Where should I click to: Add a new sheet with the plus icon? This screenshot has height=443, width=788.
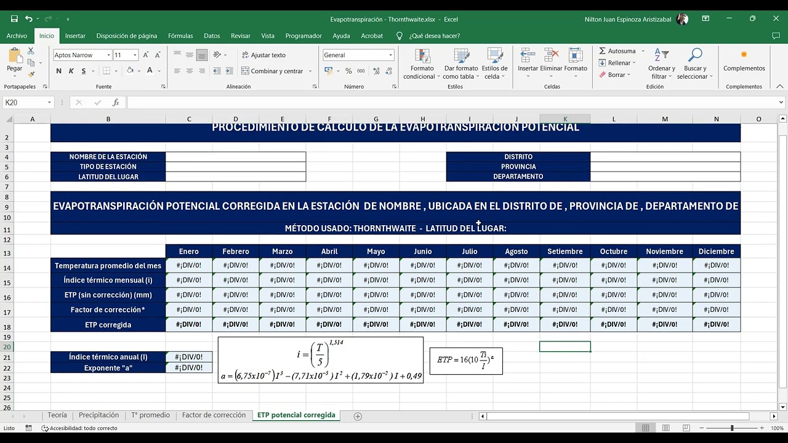358,416
